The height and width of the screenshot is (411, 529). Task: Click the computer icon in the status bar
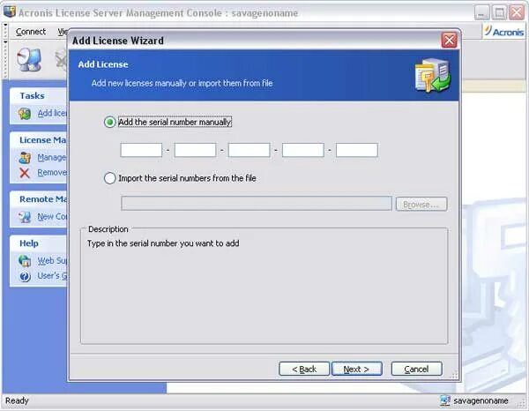click(x=444, y=400)
